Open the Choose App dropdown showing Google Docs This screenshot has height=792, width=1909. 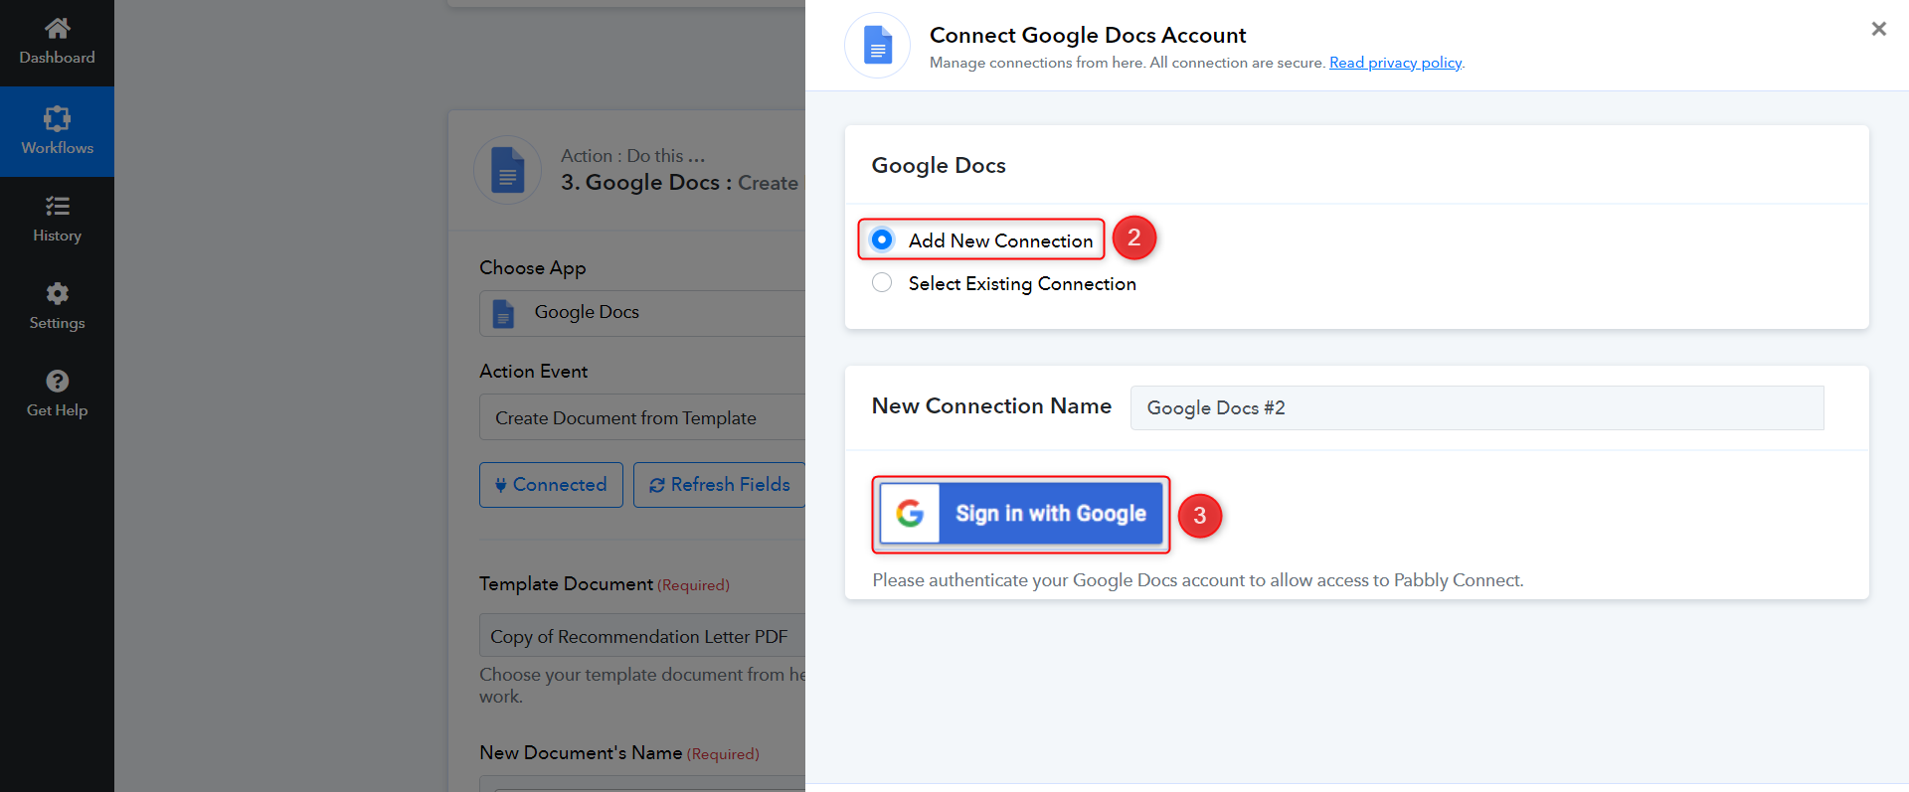pos(642,313)
